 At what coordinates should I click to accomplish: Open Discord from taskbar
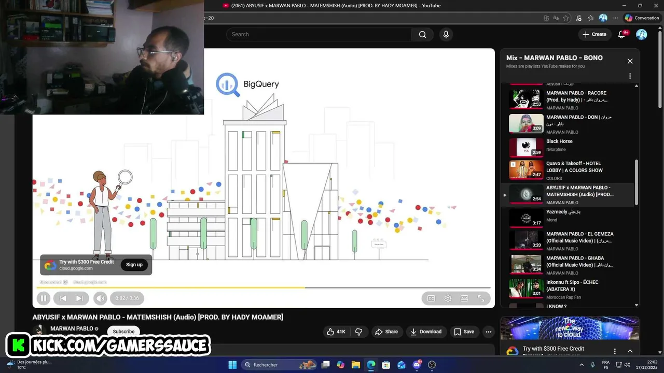417,365
